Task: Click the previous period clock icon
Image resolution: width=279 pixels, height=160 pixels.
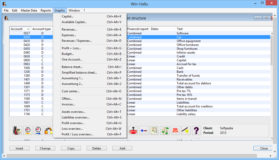Action: 28,131
